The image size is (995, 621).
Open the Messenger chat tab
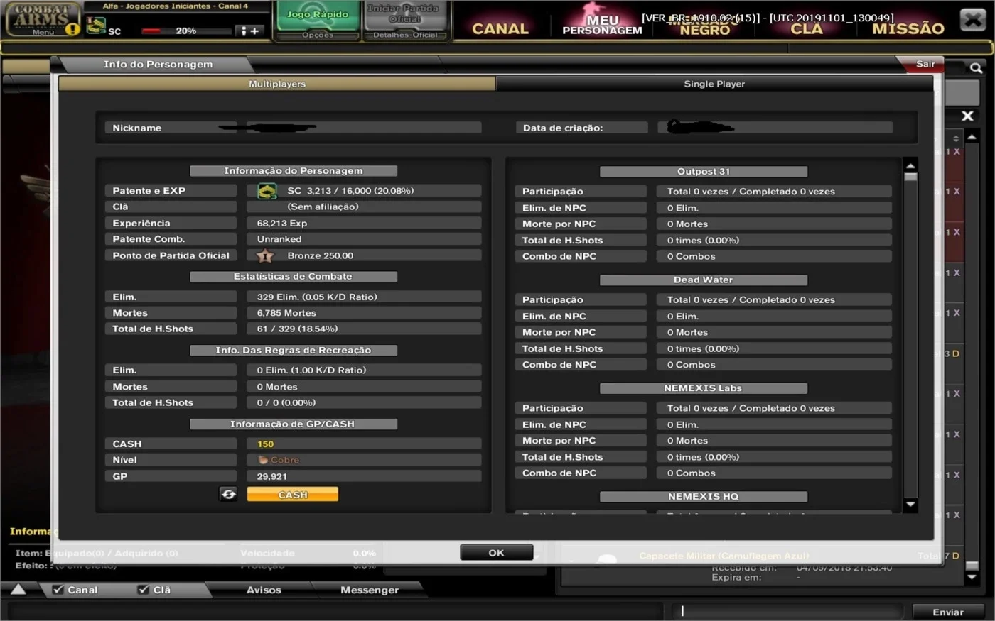pos(370,590)
